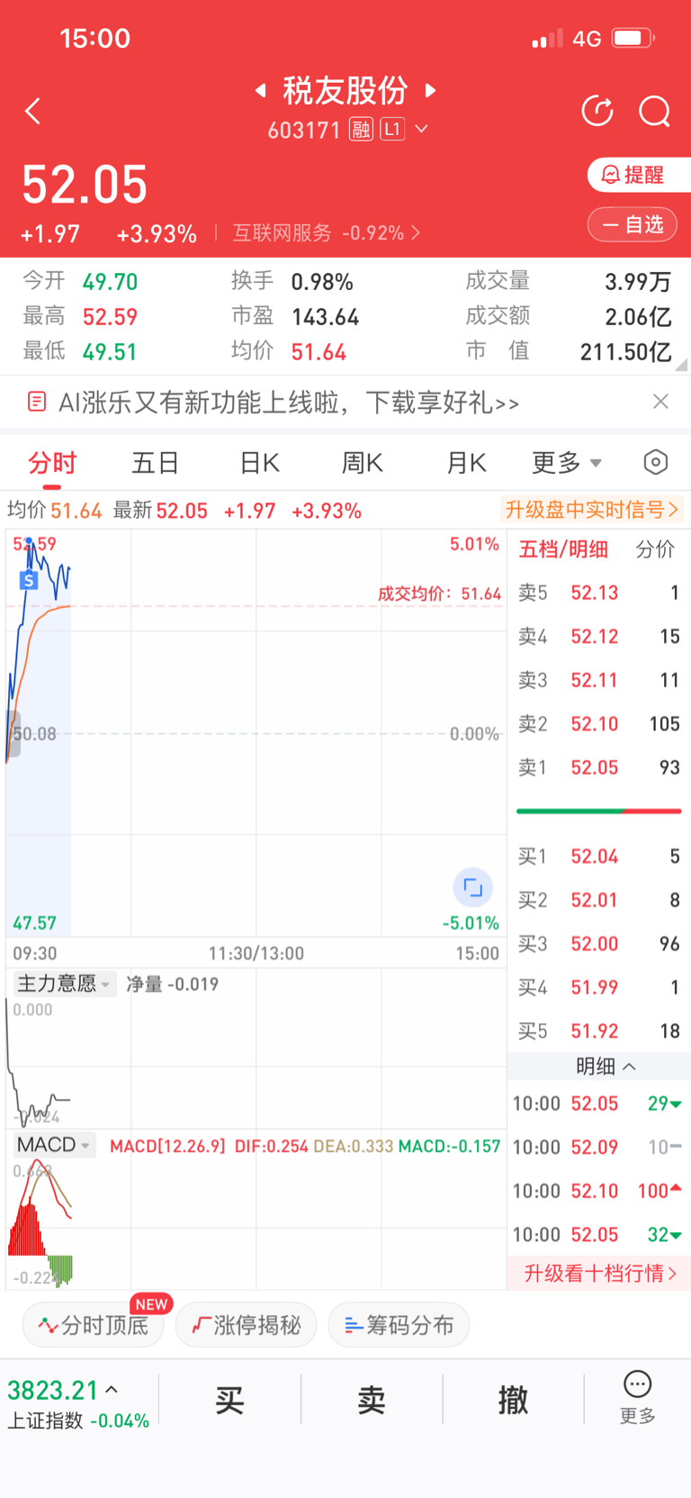Tap the 分时顶底 zigzag icon
This screenshot has height=1498, width=691.
[x=48, y=1326]
